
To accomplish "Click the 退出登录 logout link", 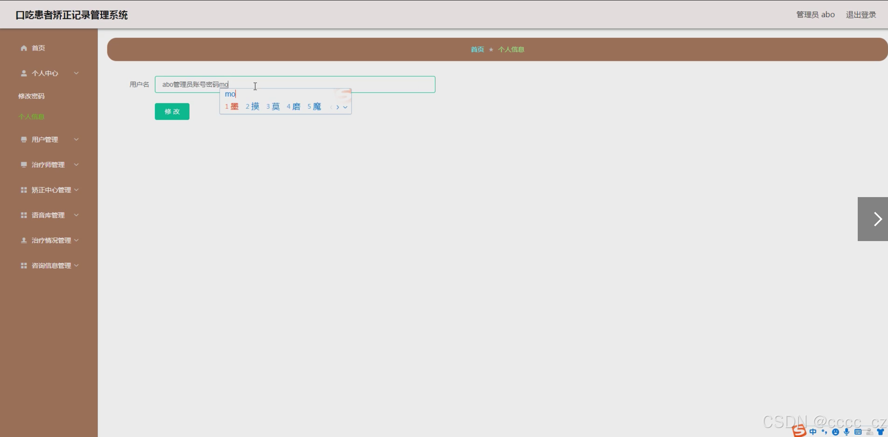I will click(860, 15).
